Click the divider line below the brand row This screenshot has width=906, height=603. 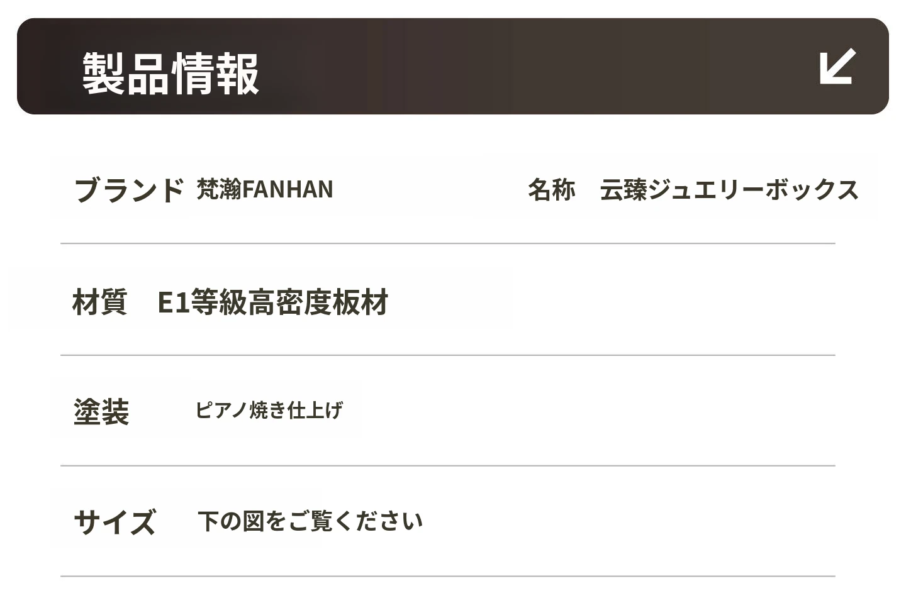pyautogui.click(x=447, y=243)
